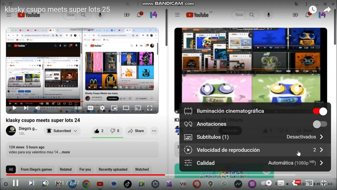This screenshot has width=337, height=190.
Task: Click the left window's YouTube logo
Action: click(29, 15)
